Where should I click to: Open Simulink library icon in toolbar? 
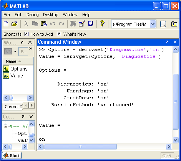click(x=73, y=24)
